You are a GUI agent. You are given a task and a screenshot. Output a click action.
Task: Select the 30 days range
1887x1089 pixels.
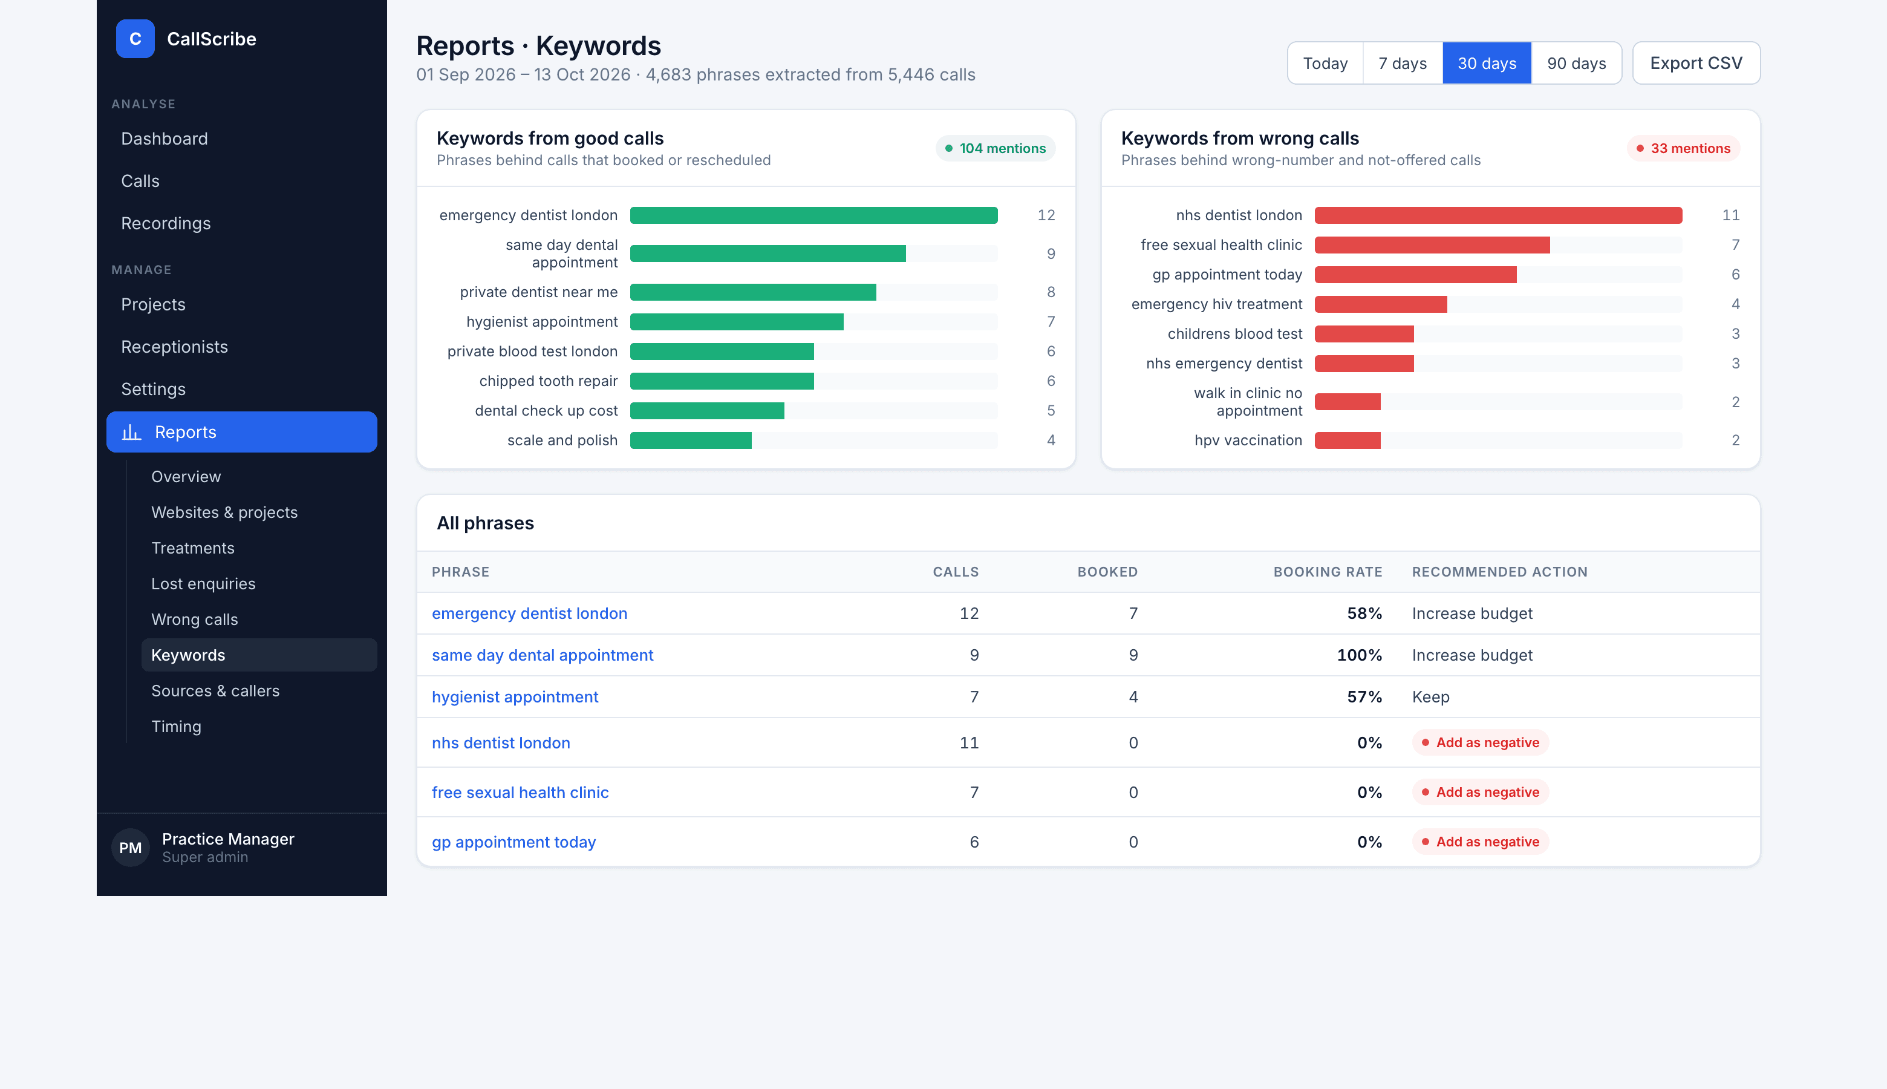1487,64
